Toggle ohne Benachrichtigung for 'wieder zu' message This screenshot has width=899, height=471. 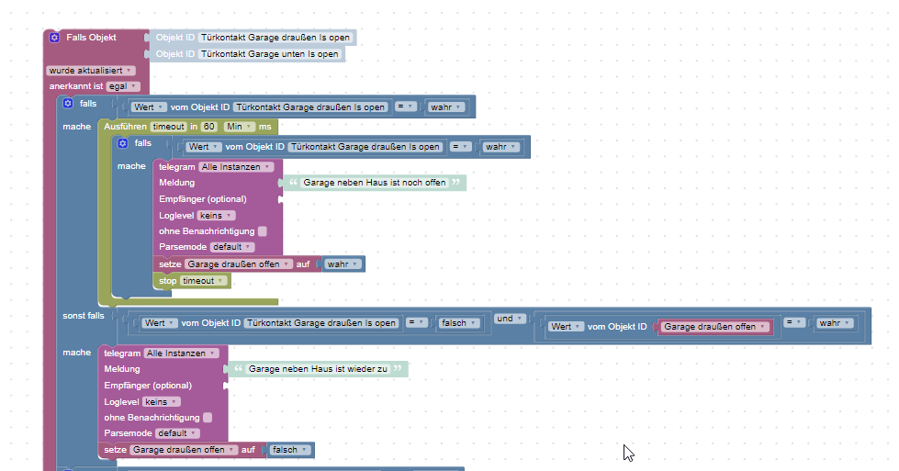point(208,418)
